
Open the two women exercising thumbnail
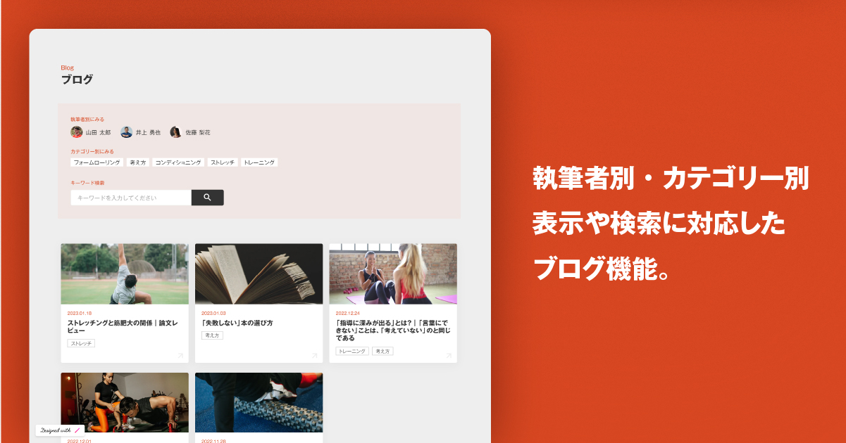click(x=393, y=274)
